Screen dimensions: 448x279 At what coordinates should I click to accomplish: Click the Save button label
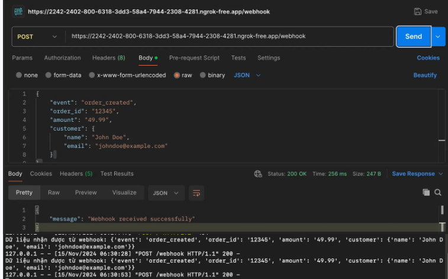coord(431,11)
